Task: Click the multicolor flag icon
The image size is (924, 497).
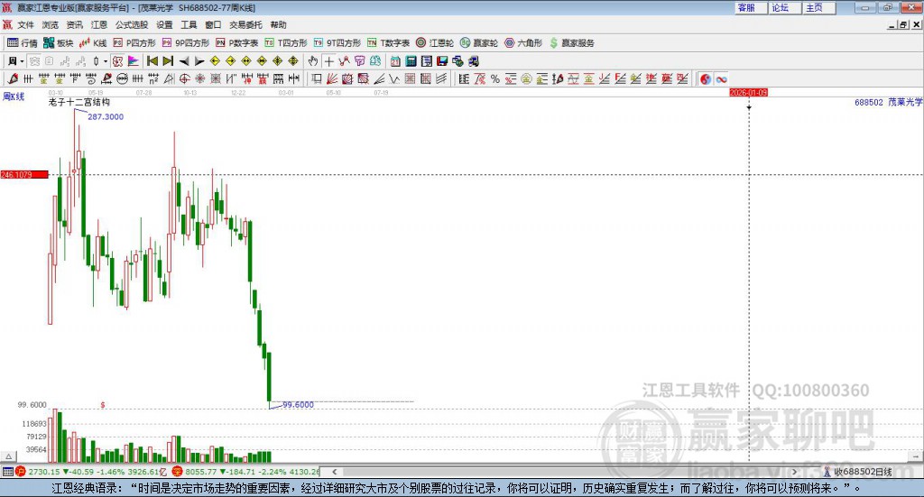Action: [134, 61]
